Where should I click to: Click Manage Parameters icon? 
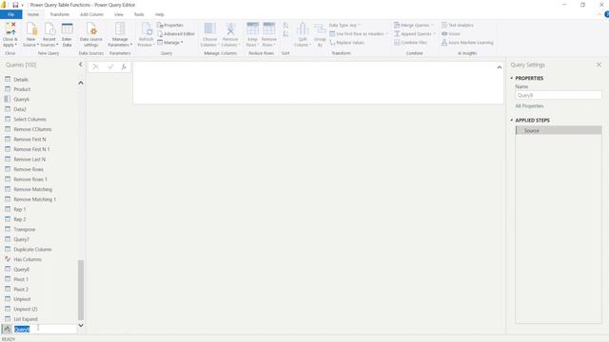(120, 29)
